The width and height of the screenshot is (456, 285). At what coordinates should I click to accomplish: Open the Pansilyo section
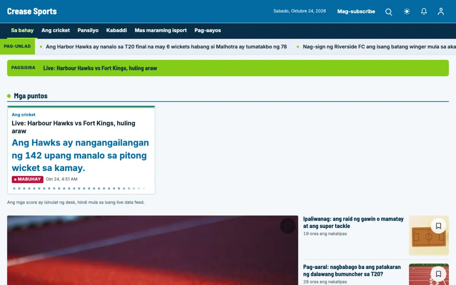click(88, 30)
